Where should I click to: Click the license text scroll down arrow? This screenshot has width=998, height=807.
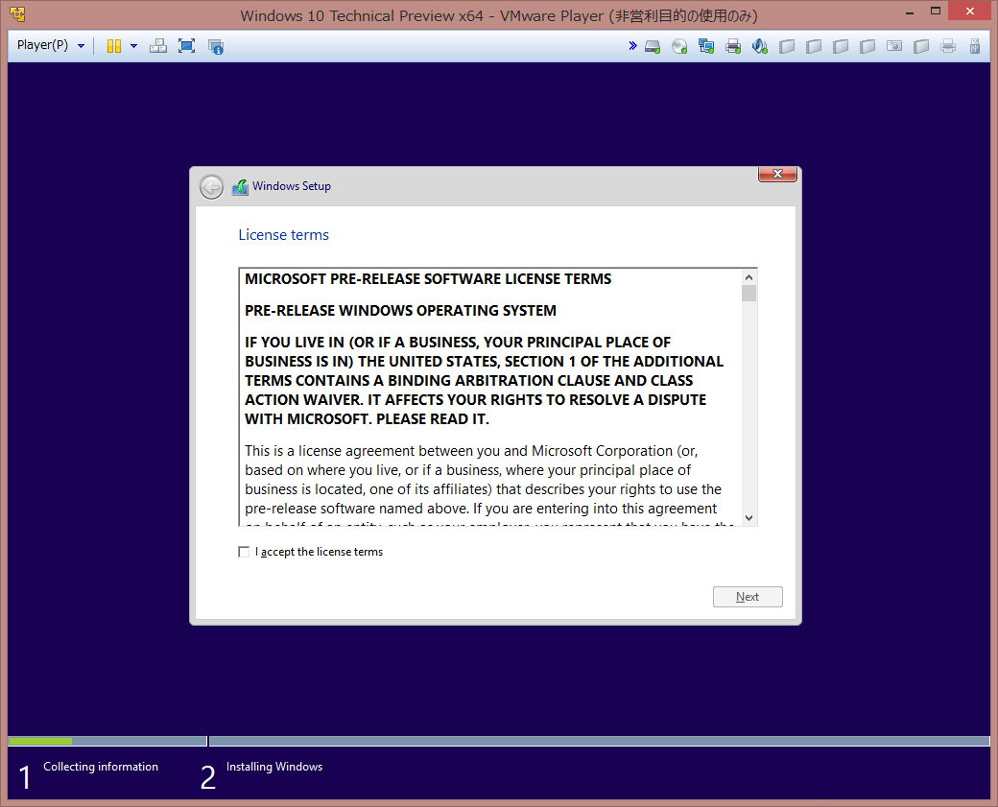click(749, 518)
